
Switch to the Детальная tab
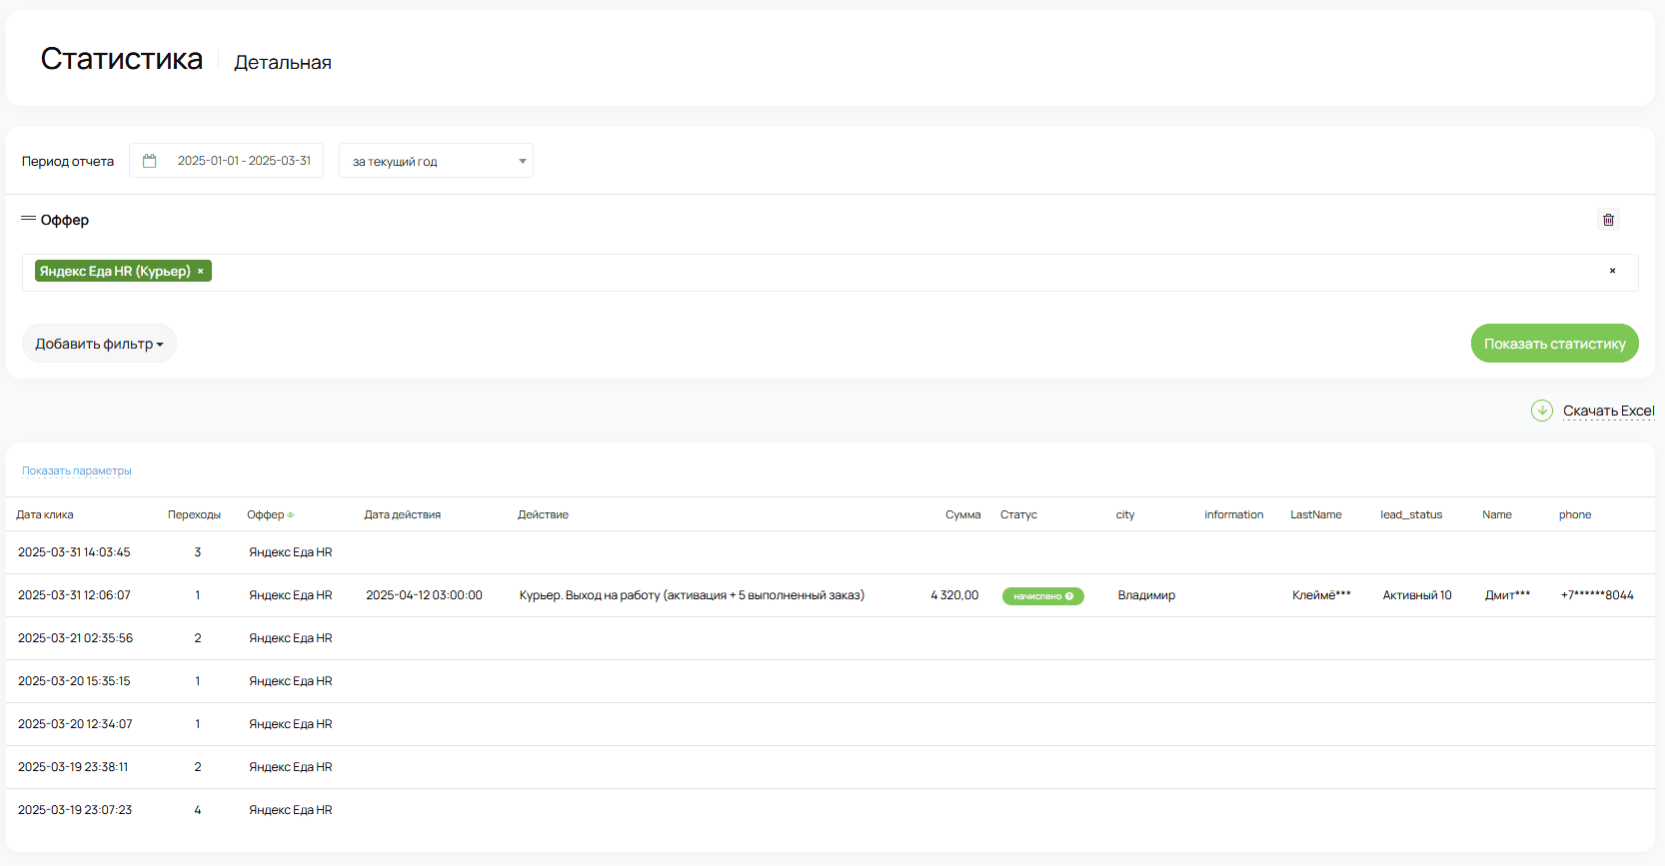tap(283, 63)
